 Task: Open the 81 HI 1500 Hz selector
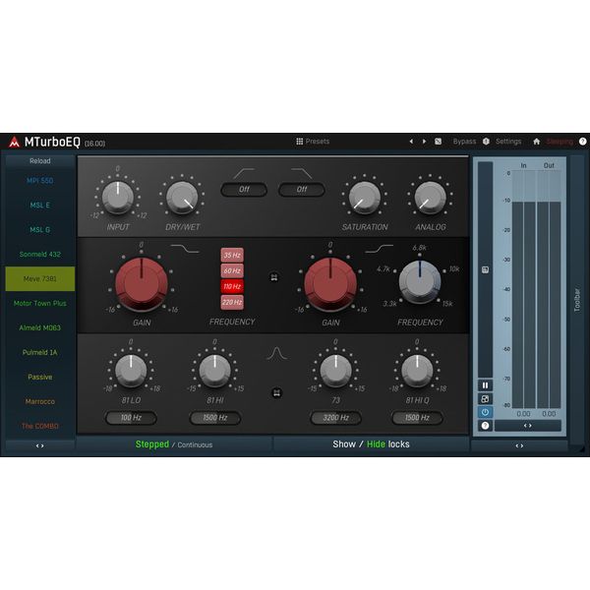coord(214,418)
